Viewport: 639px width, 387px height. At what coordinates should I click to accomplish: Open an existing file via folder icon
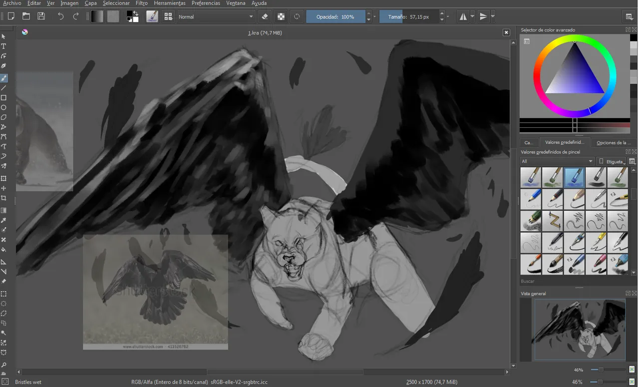tap(26, 16)
